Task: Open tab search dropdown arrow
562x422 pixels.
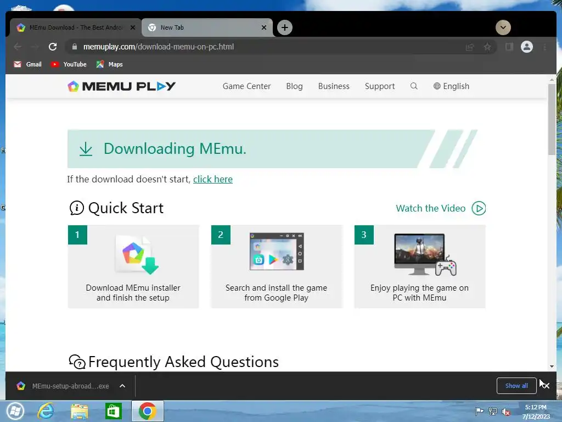Action: click(503, 27)
